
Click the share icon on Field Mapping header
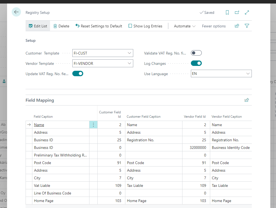click(247, 100)
